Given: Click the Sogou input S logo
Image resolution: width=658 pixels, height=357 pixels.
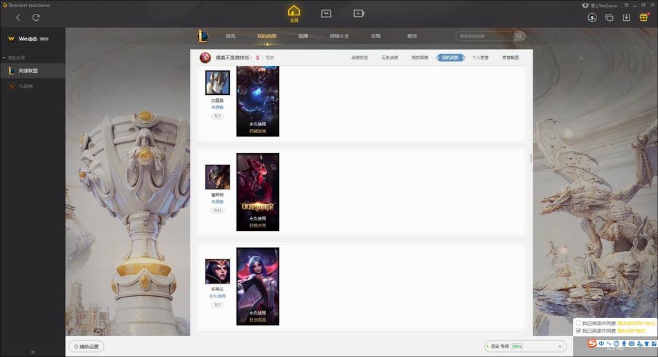Looking at the screenshot, I should coord(592,344).
